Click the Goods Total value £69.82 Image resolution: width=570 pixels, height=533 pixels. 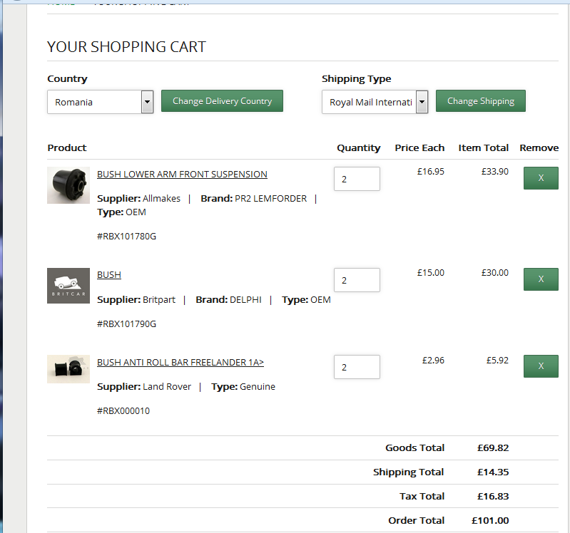tap(493, 448)
